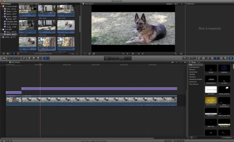Step to next frame in viewer

pos(143,54)
